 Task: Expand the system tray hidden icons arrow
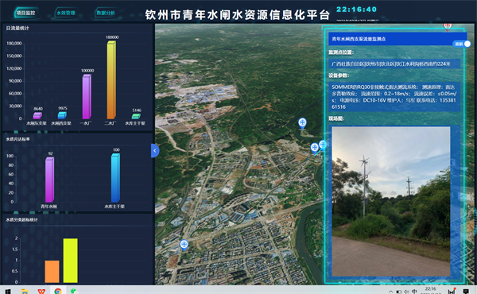pyautogui.click(x=390, y=292)
